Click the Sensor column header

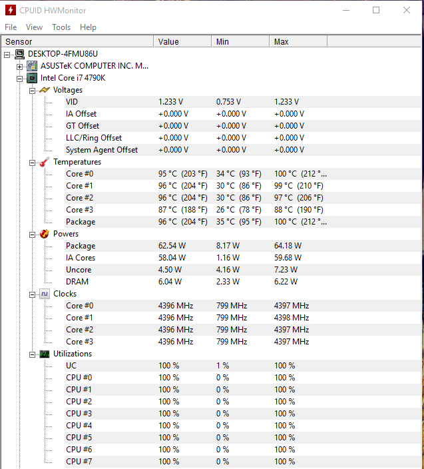[x=78, y=41]
